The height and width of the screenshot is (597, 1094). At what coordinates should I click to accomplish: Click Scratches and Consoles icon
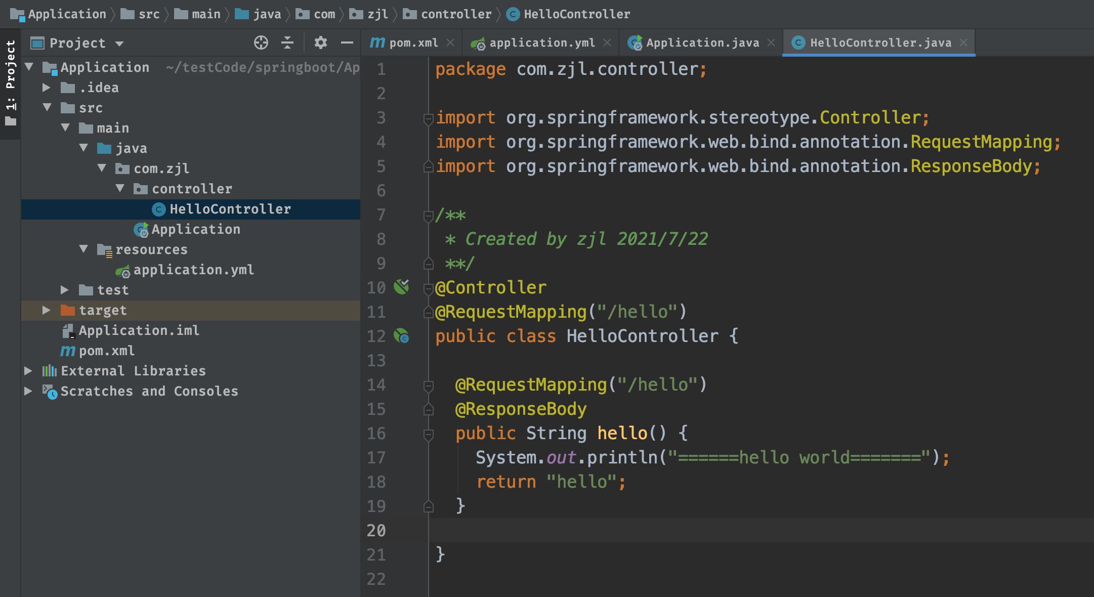click(x=50, y=392)
